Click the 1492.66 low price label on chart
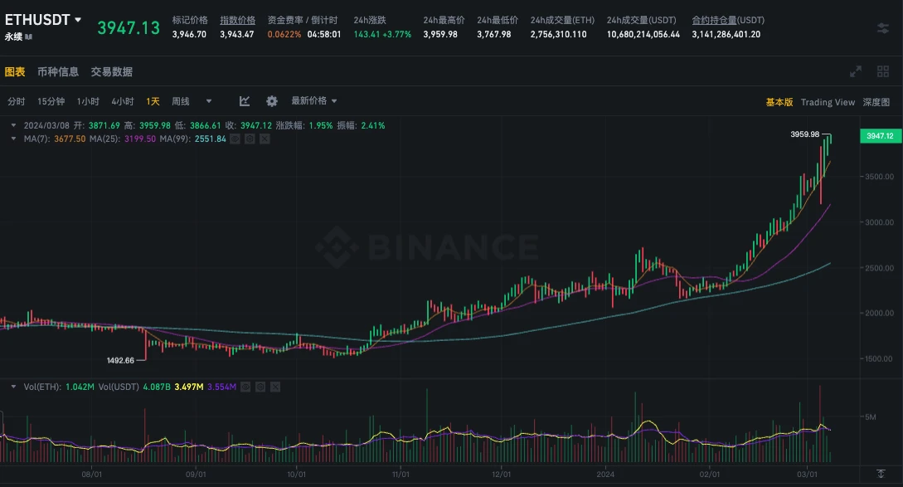Screen dimensions: 903x487 pyautogui.click(x=120, y=360)
